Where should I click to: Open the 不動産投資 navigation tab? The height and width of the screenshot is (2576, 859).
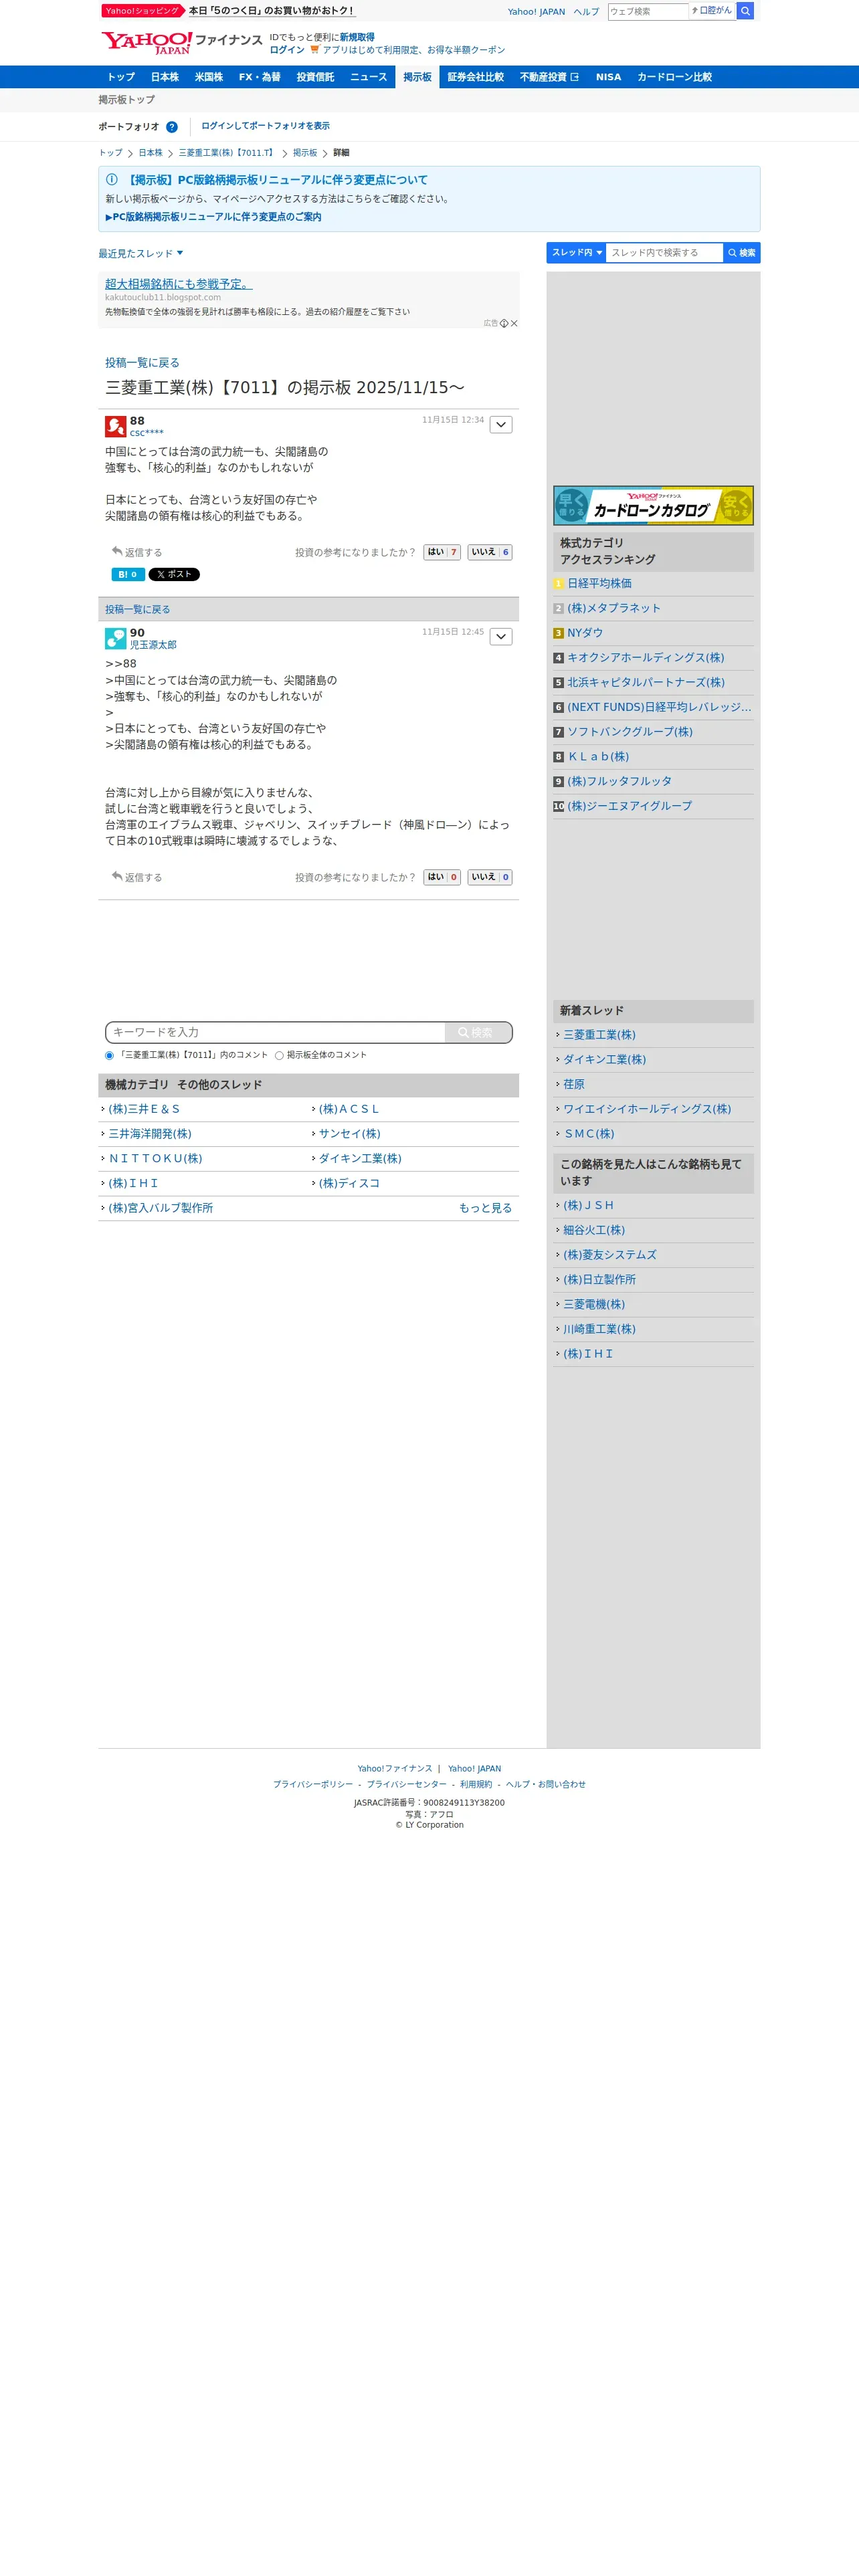click(549, 77)
